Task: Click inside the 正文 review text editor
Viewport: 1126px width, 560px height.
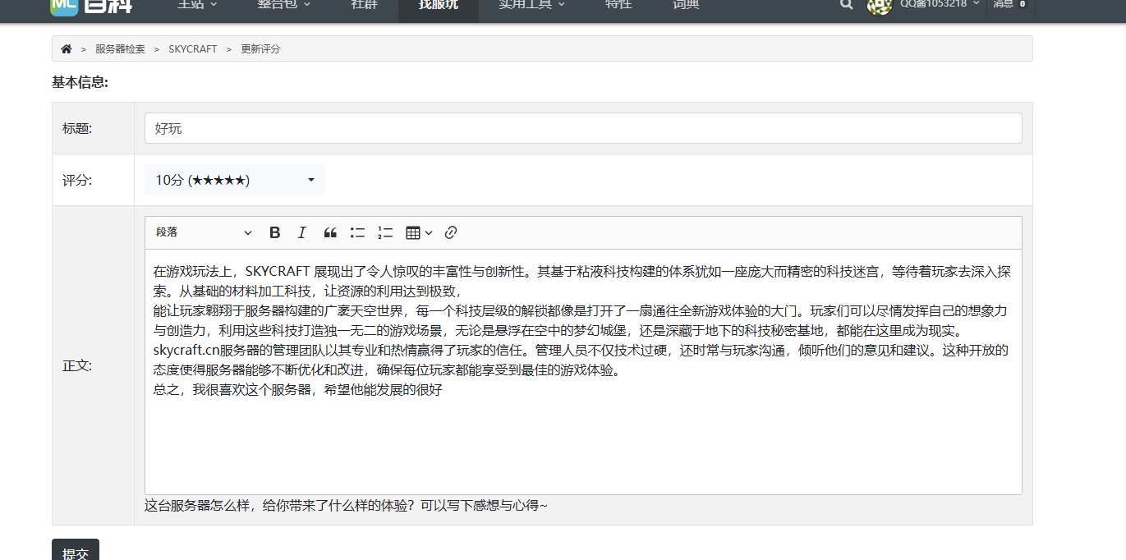Action: pyautogui.click(x=583, y=372)
